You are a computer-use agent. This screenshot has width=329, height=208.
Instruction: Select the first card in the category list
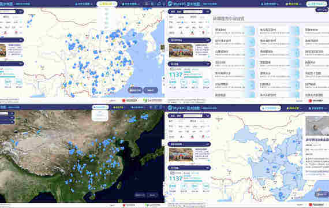click(x=234, y=31)
